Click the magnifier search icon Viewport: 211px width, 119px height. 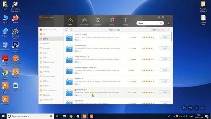(x=161, y=23)
